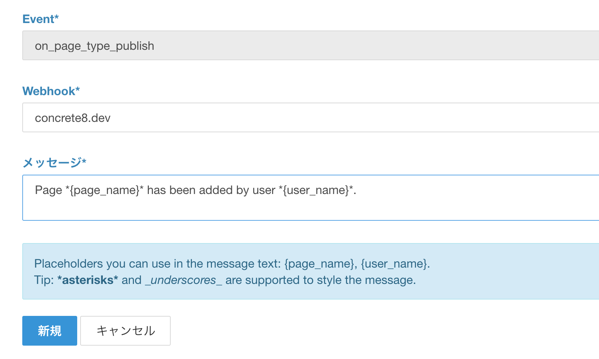The height and width of the screenshot is (359, 599).
Task: Click the blue 新規 button
Action: (x=50, y=331)
